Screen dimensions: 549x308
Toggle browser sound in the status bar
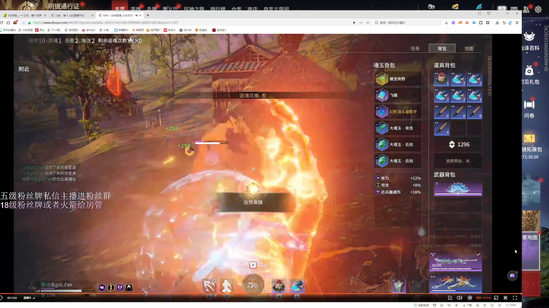[x=499, y=305]
